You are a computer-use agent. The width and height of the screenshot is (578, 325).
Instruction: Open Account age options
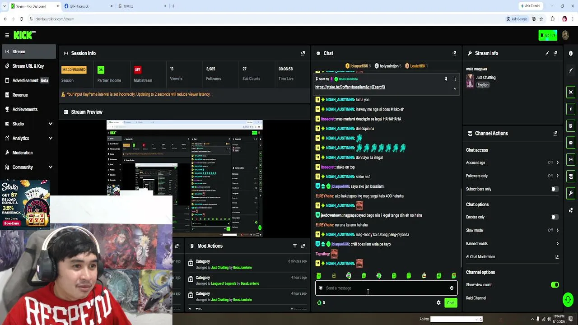(513, 162)
